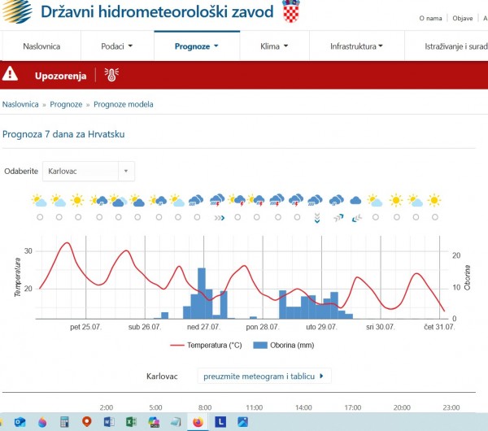Open the Karlovac city selector dropdown
Viewport: 488px width, 431px height.
coord(89,171)
